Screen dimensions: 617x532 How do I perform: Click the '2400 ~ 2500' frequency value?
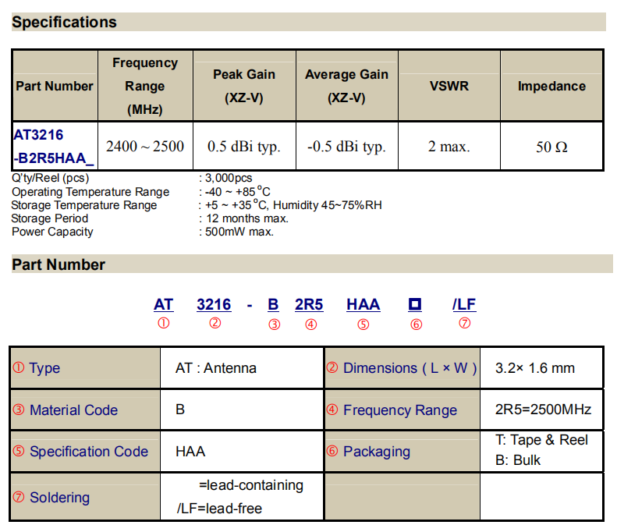[x=145, y=147]
